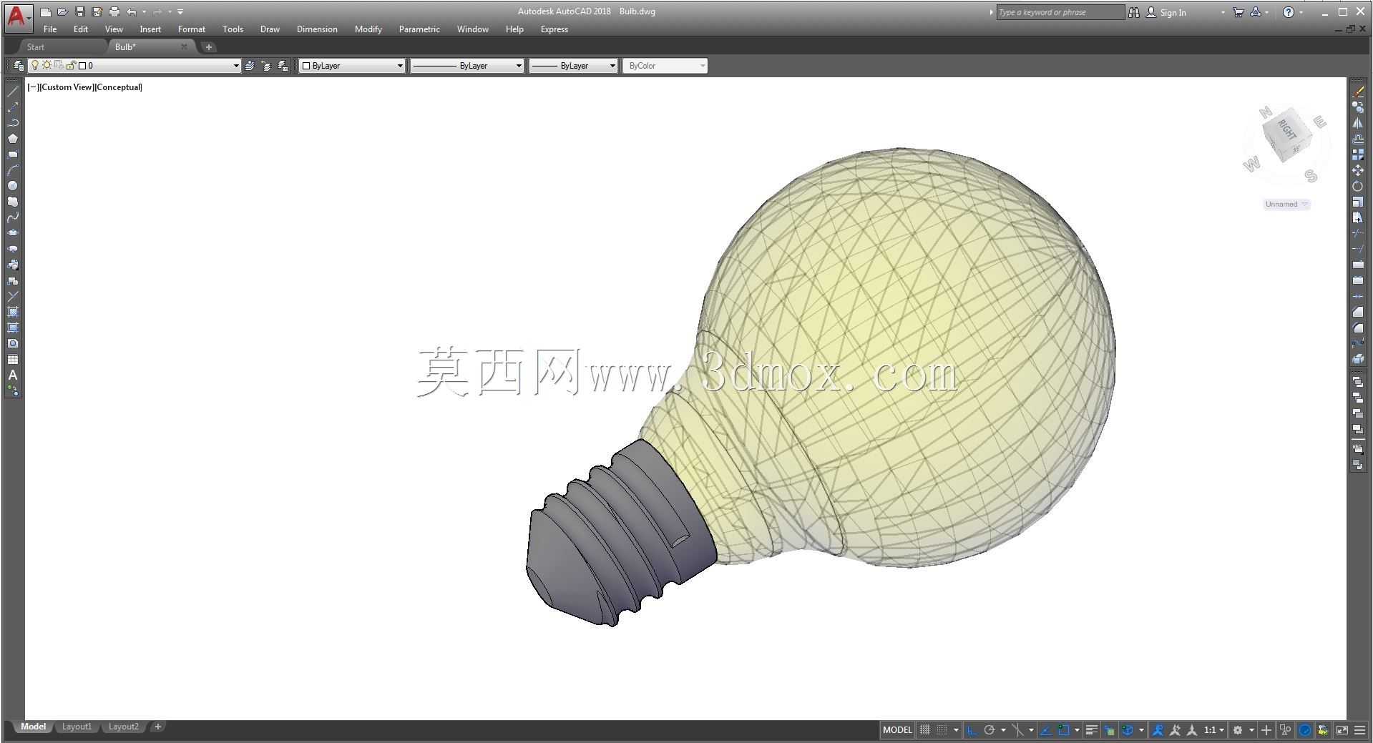
Task: Click the Save As icon
Action: tap(97, 12)
